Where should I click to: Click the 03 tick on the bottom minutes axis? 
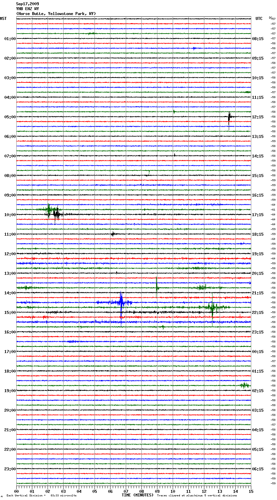tap(64, 491)
